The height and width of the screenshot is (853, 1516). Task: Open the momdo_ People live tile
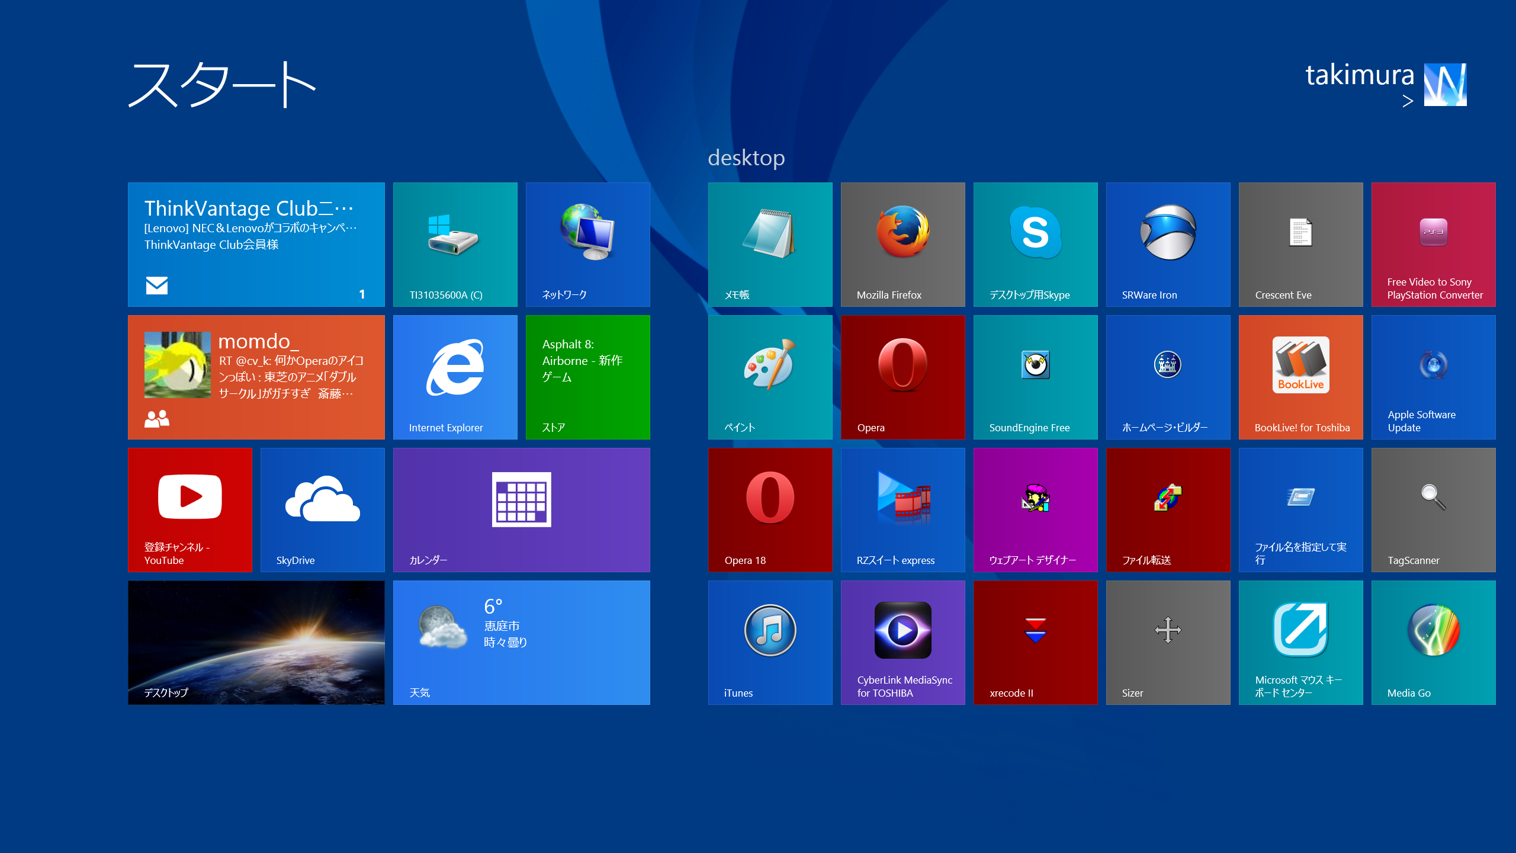(x=256, y=377)
